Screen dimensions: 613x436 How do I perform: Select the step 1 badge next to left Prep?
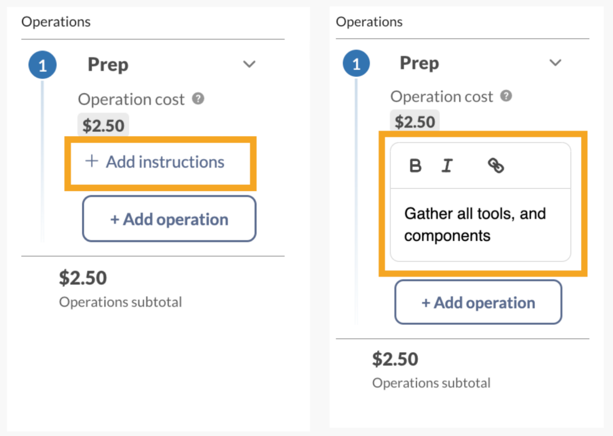(x=43, y=64)
